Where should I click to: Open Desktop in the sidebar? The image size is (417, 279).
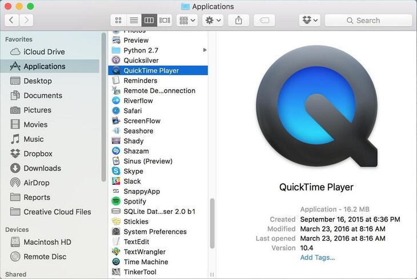(50, 81)
